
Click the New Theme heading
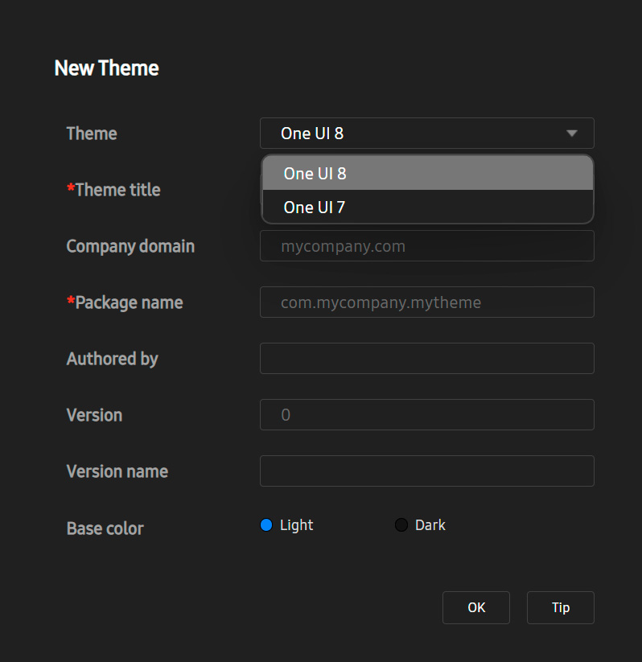coord(106,68)
